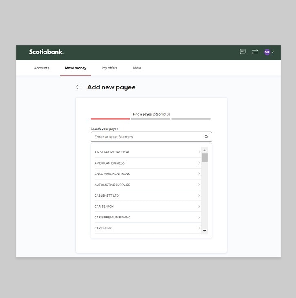This screenshot has height=298, width=296.
Task: Open the My offers tab
Action: 110,68
